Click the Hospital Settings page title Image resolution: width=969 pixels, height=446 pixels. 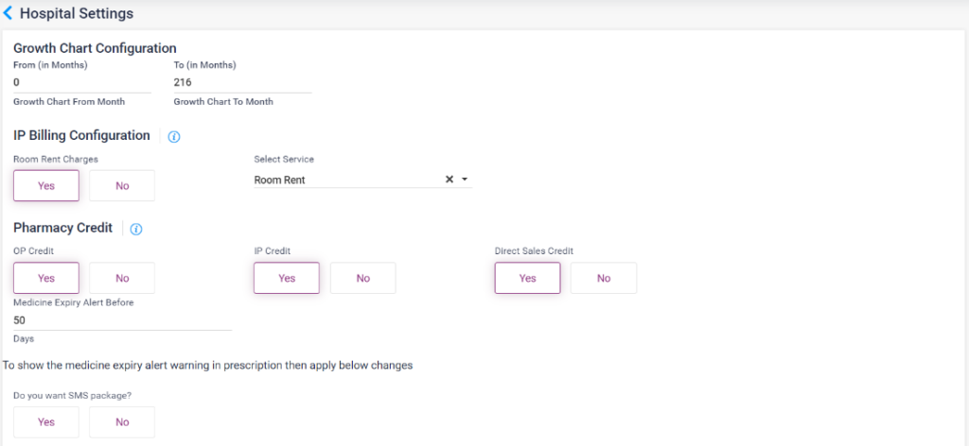tap(77, 13)
